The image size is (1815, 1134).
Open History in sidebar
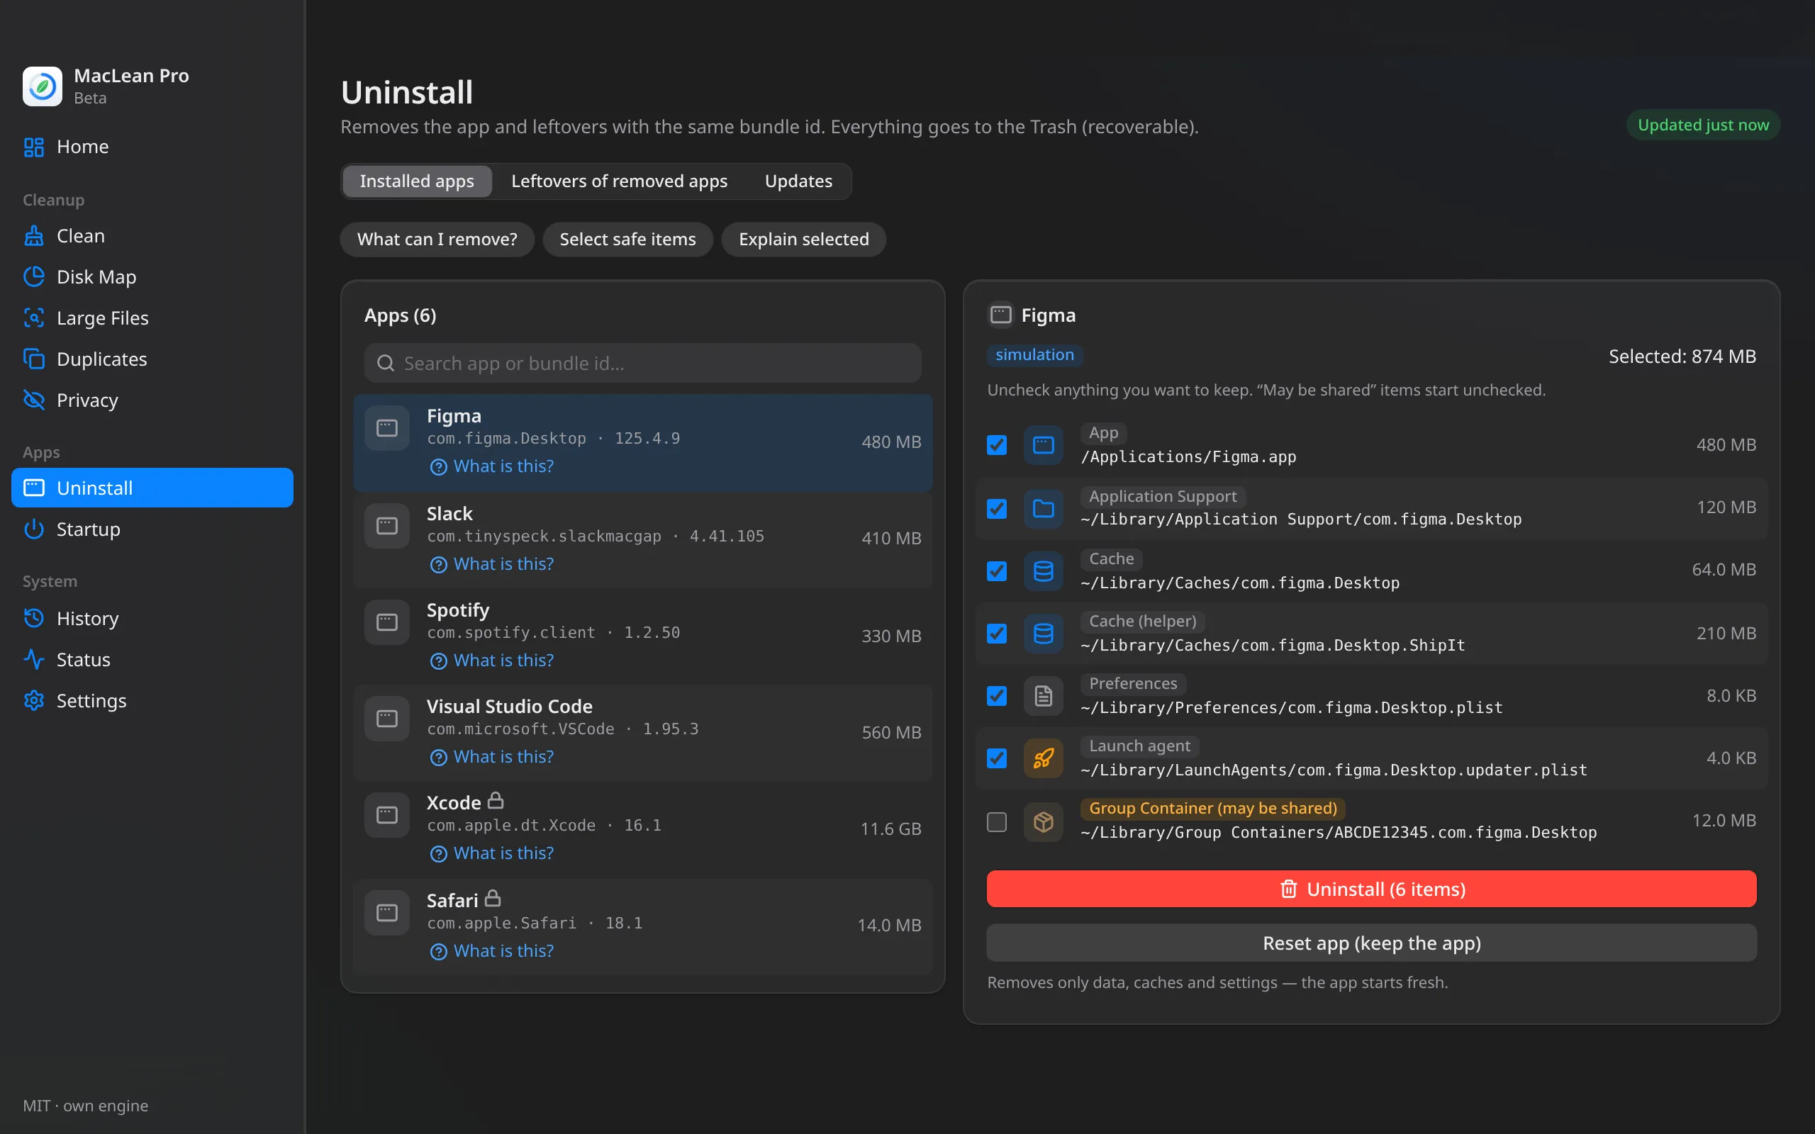[x=152, y=619]
